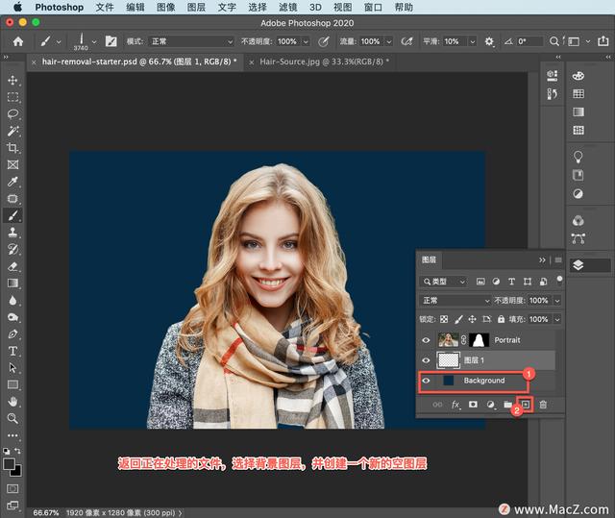
Task: Choose the Eyedropper tool
Action: click(12, 182)
